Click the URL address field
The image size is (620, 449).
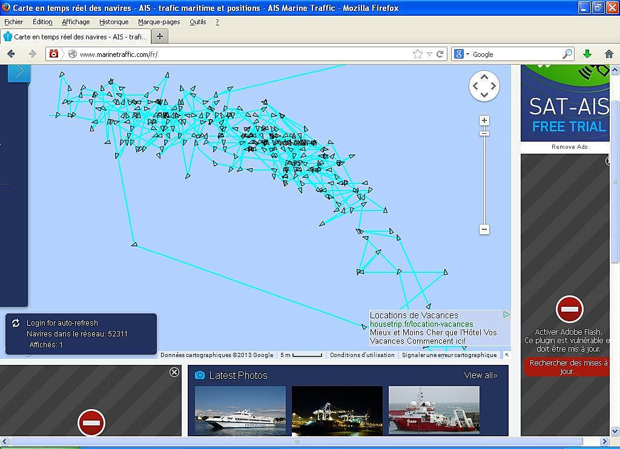[x=245, y=54]
